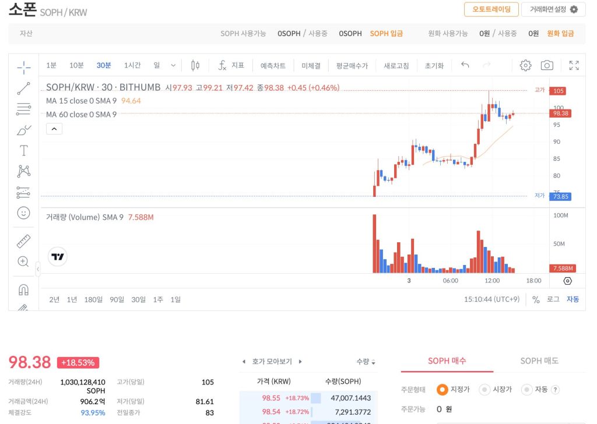Go to next 호가 모아보기 option

(300, 362)
